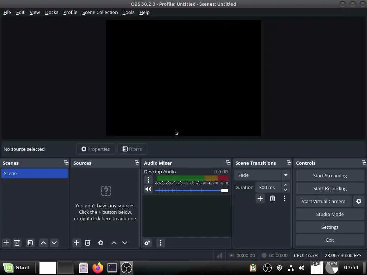
Task: Open the Linux Mint Start menu
Action: click(x=16, y=267)
